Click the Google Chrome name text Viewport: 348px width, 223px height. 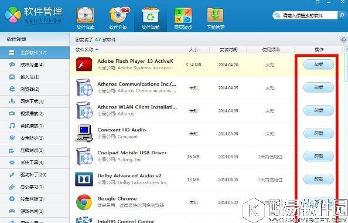coord(117,198)
